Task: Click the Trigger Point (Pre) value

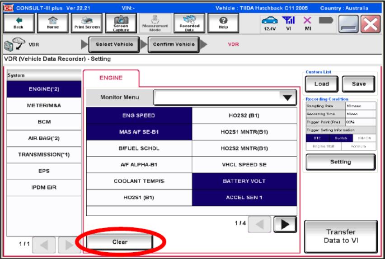Action: (x=361, y=122)
